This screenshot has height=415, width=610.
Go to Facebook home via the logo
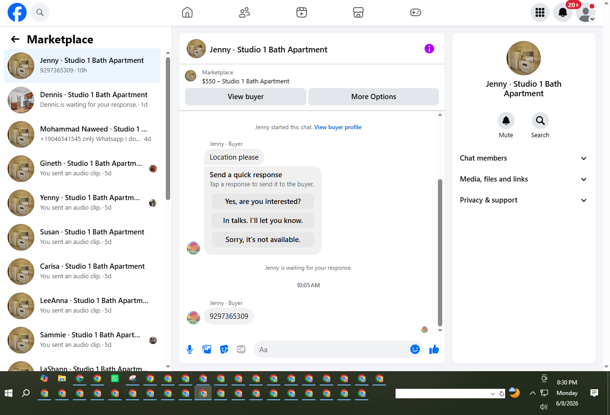click(17, 12)
